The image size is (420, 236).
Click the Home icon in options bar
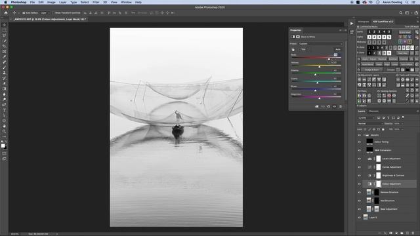coord(6,12)
